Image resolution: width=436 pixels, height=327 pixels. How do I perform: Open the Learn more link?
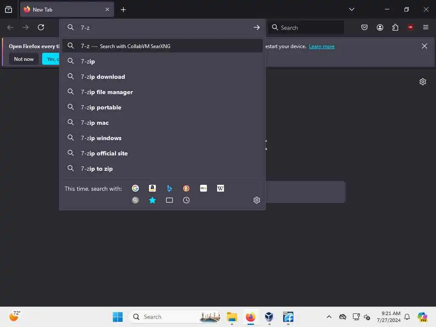(322, 46)
